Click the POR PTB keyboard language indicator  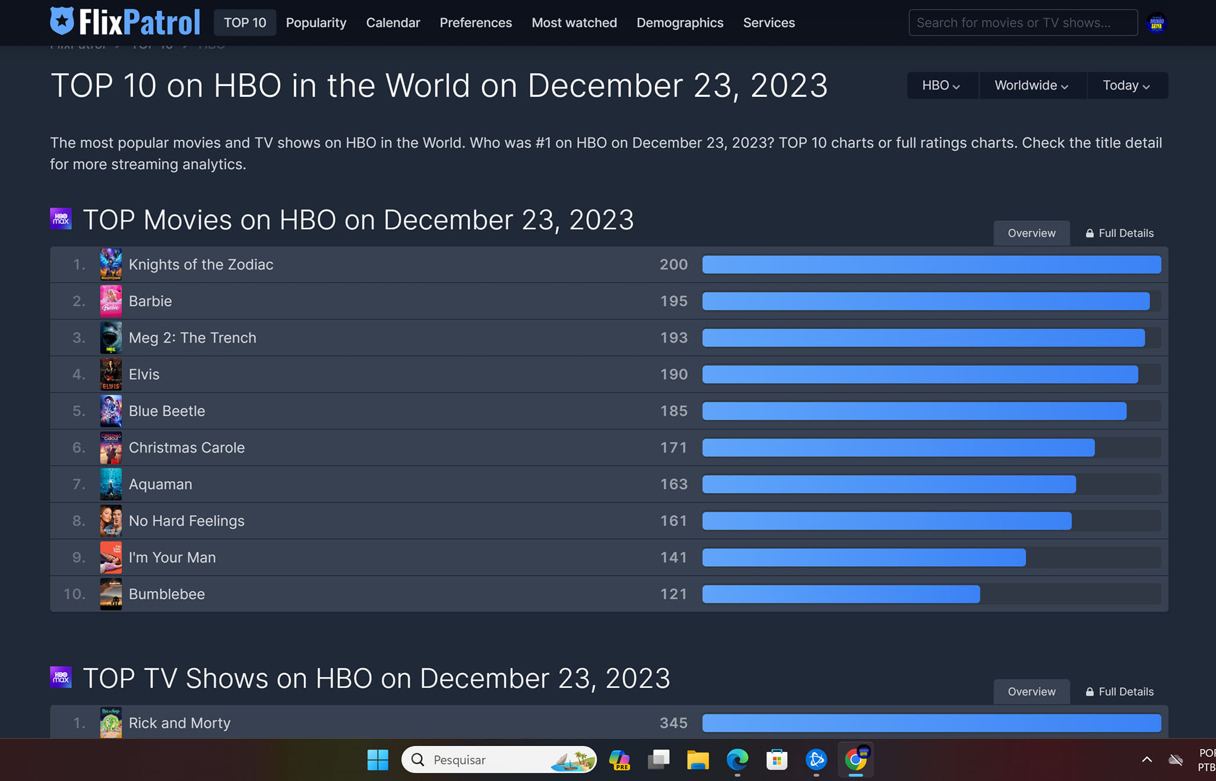[1206, 760]
